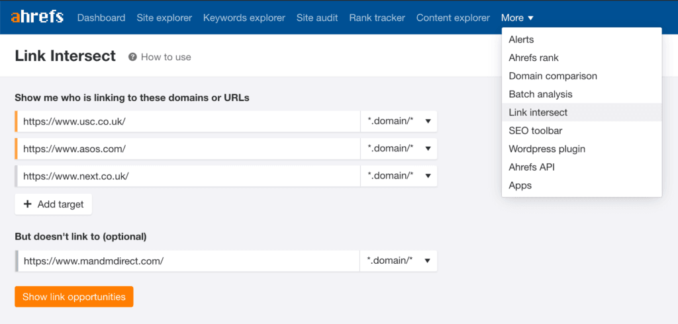Focus the next.co.uk URL field

coord(189,177)
